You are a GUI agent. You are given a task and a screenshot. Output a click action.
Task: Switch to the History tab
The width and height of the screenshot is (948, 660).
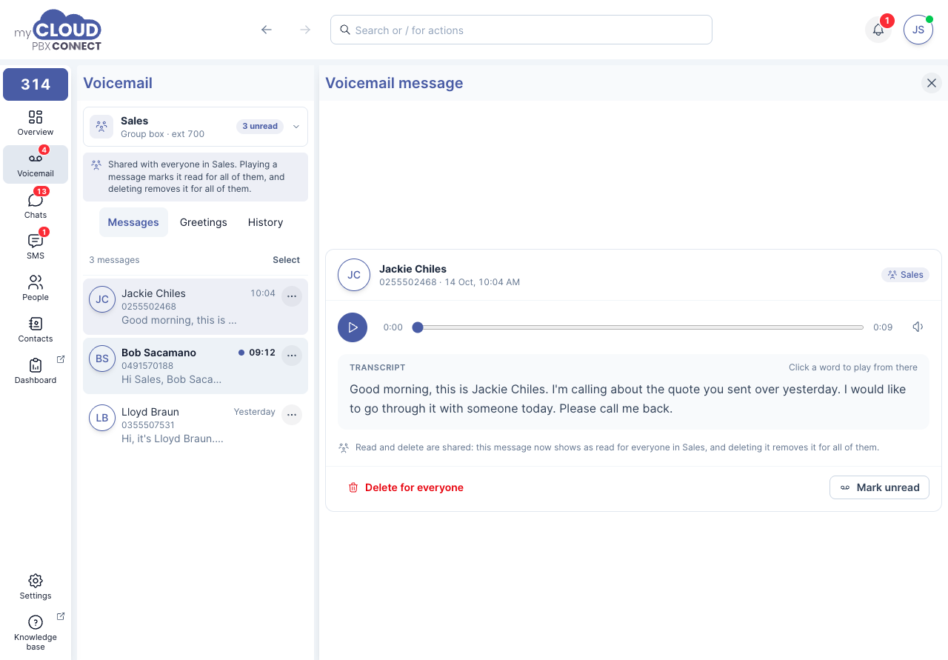(x=266, y=222)
